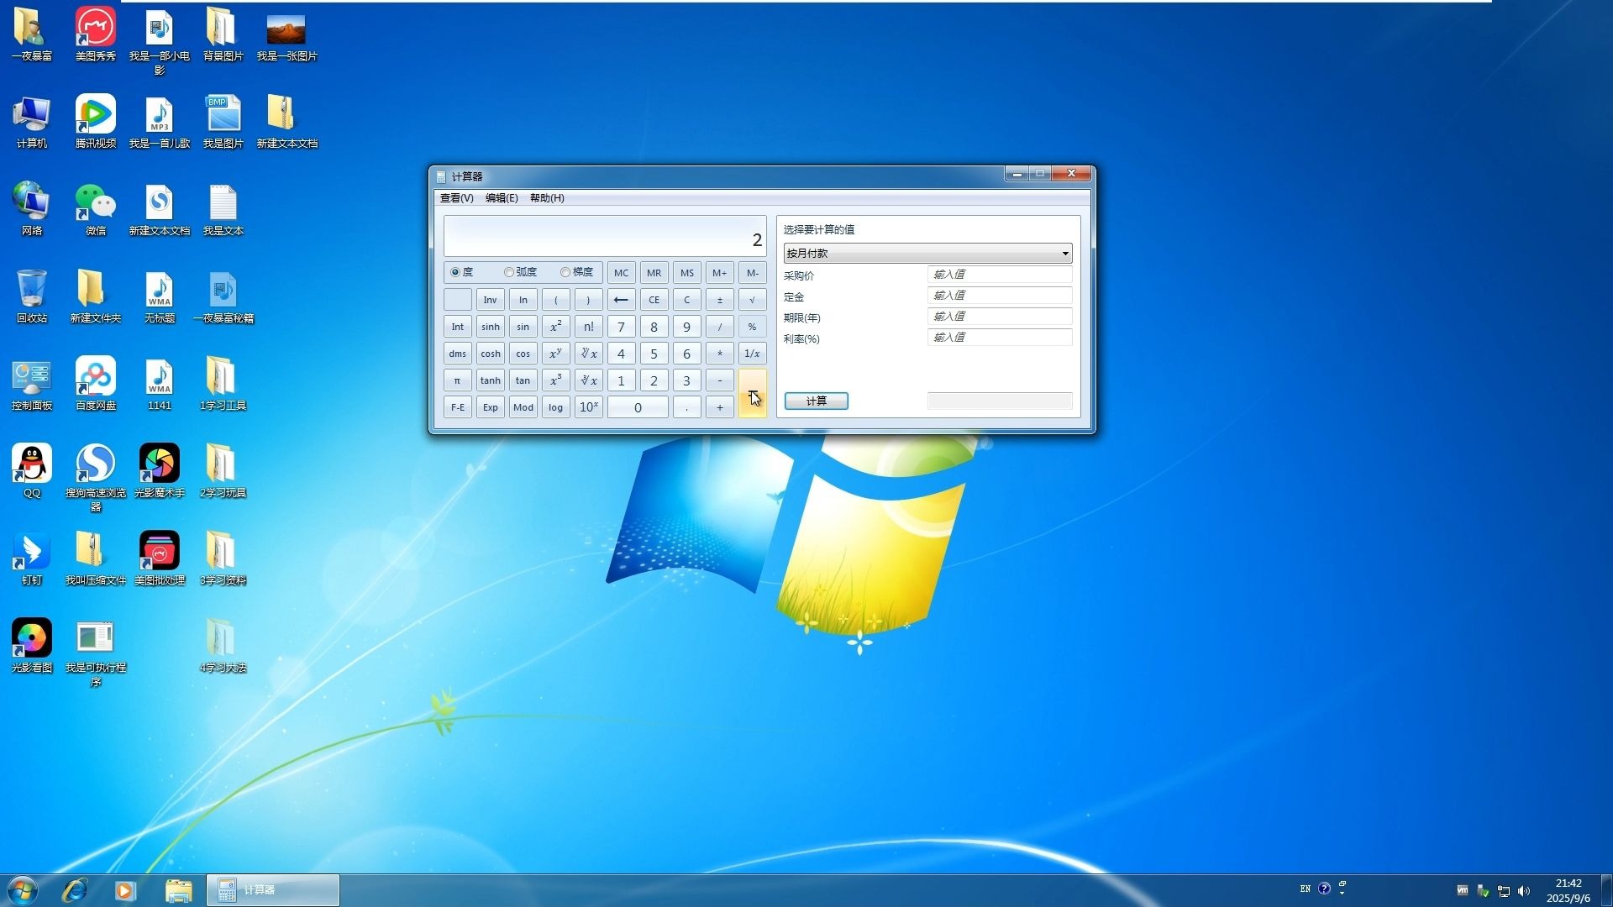Click the π constant key
1613x907 pixels.
457,380
